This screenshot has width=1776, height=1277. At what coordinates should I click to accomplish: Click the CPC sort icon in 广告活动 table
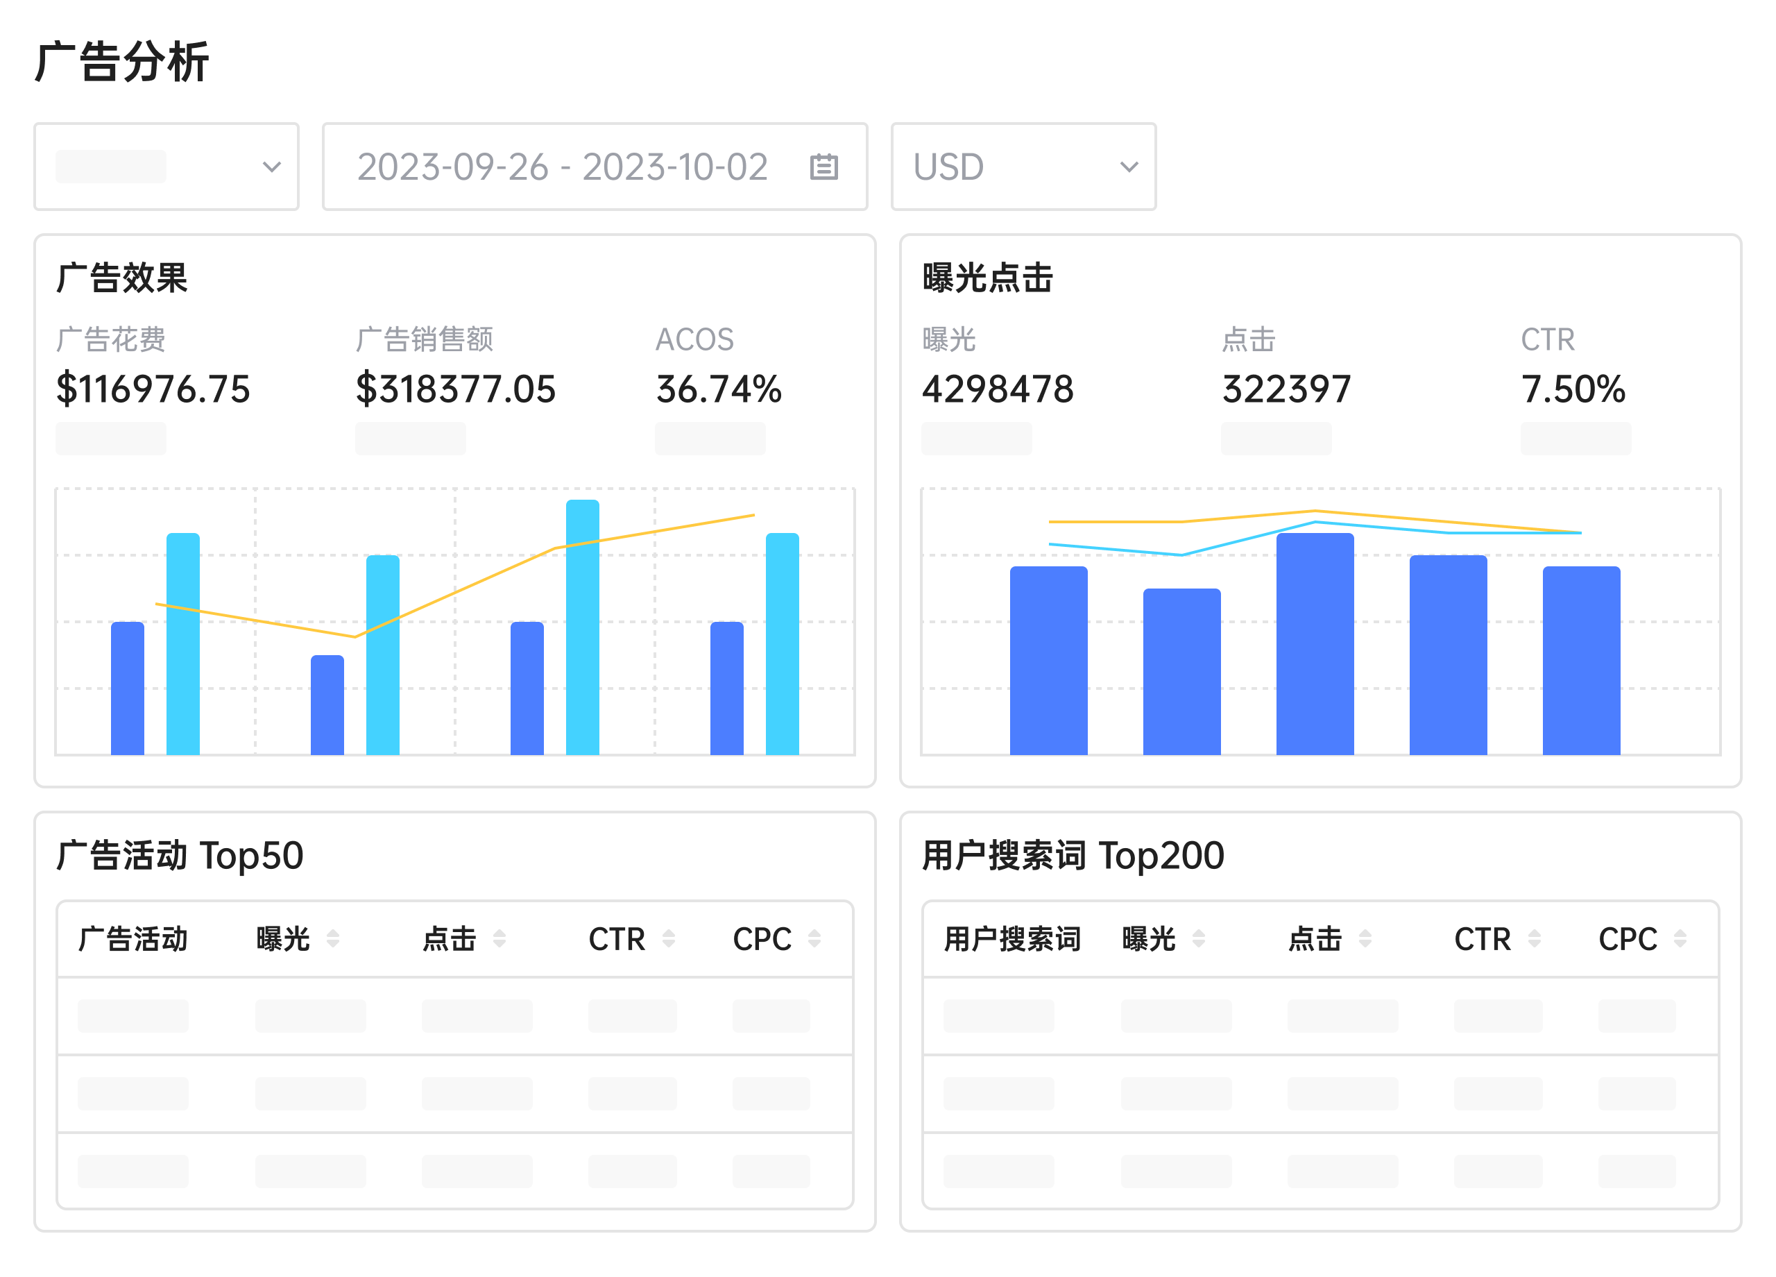click(814, 938)
